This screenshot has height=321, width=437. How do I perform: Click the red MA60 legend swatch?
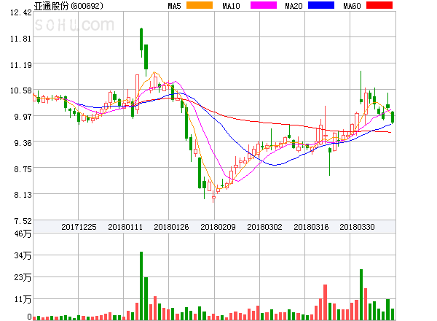[379, 5]
